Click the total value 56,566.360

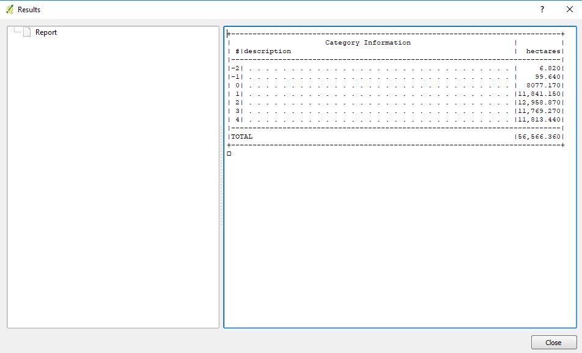coord(539,137)
